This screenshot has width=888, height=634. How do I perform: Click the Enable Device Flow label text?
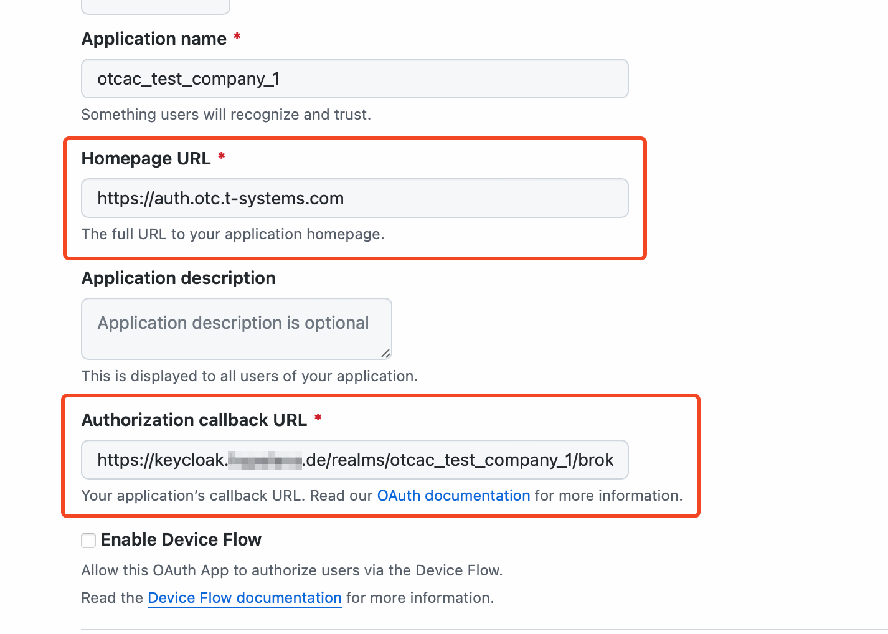181,540
